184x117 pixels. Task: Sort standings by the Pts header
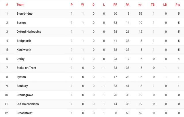tap(177, 5)
